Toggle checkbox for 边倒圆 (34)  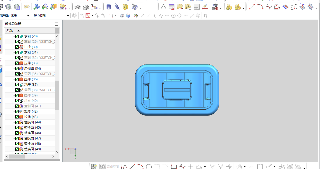point(17,69)
